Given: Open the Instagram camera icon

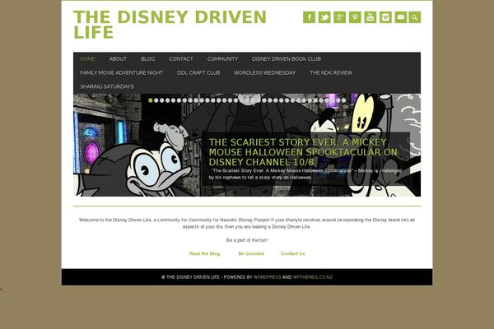Looking at the screenshot, I should point(385,17).
